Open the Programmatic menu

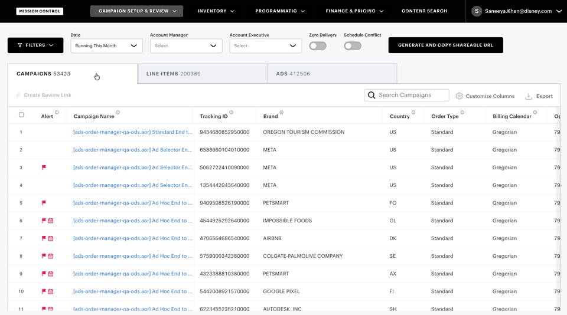(x=280, y=11)
